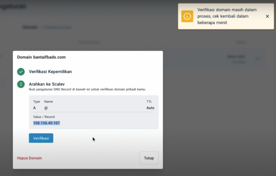Image resolution: width=276 pixels, height=176 pixels.
Task: Click the @ name value in DNS record
Action: pos(46,108)
